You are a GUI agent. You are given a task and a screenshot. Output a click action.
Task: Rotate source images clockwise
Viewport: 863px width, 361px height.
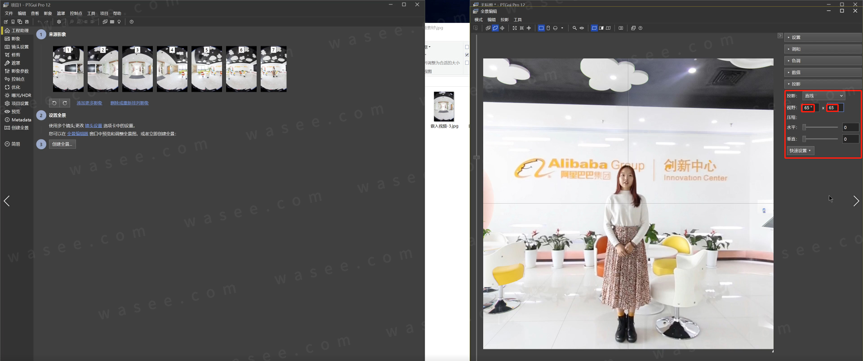coord(65,103)
